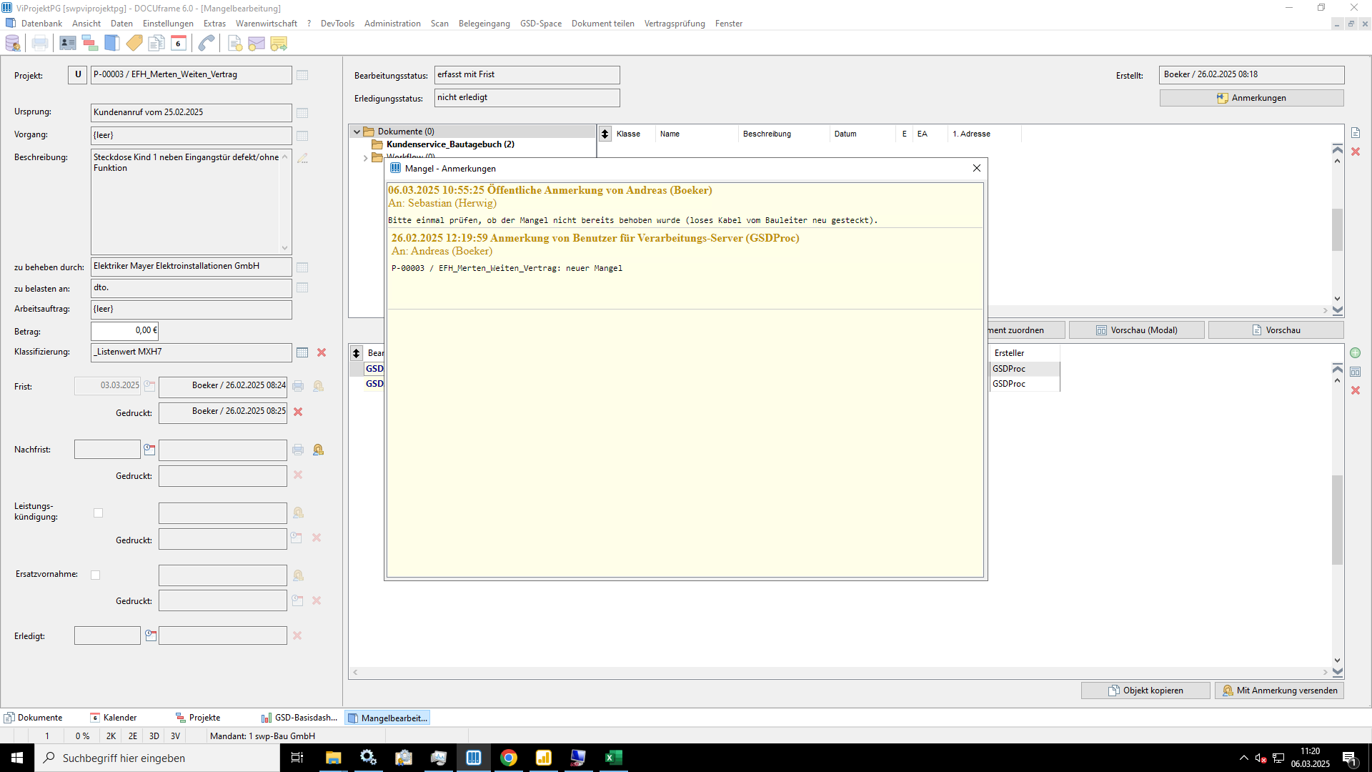Open the calendar toolbar icon showing 6
The image size is (1372, 772).
[x=179, y=44]
